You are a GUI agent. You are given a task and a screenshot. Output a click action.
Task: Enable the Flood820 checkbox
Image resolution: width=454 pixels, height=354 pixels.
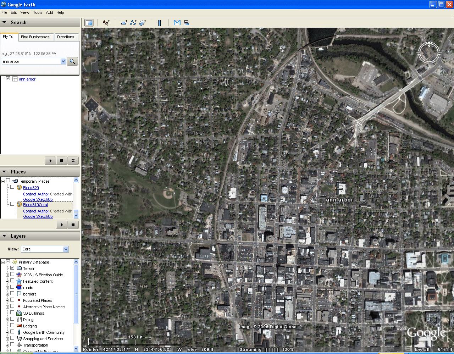12,187
